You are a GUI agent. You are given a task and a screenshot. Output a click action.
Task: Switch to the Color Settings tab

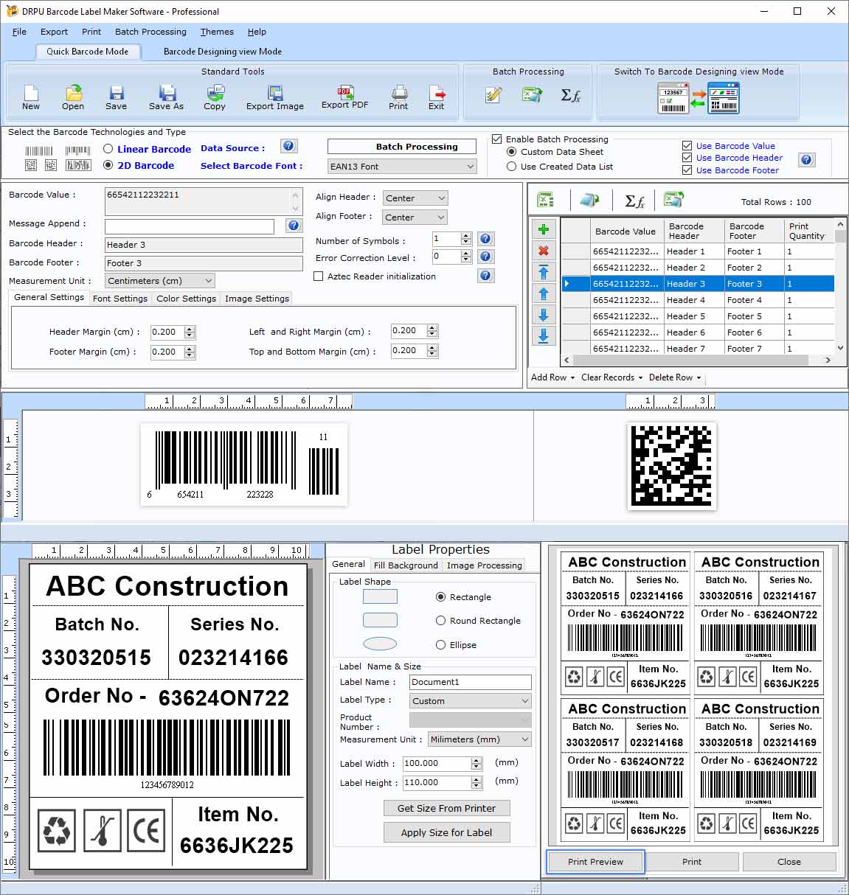[186, 298]
